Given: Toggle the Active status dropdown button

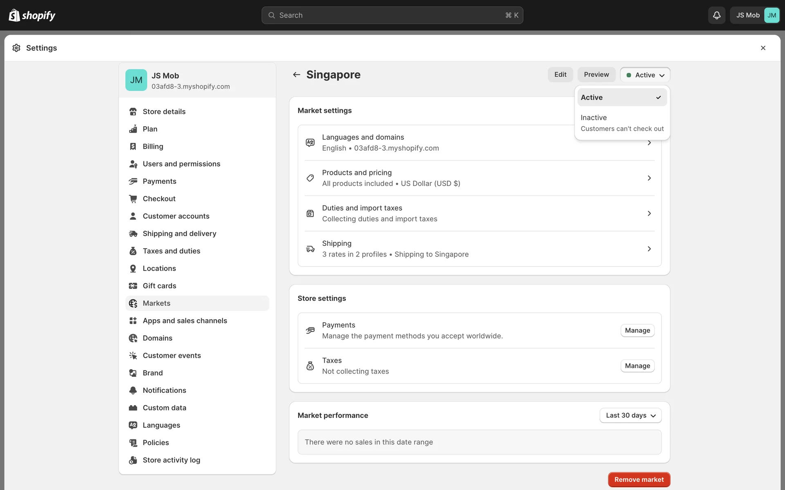Looking at the screenshot, I should click(x=645, y=75).
